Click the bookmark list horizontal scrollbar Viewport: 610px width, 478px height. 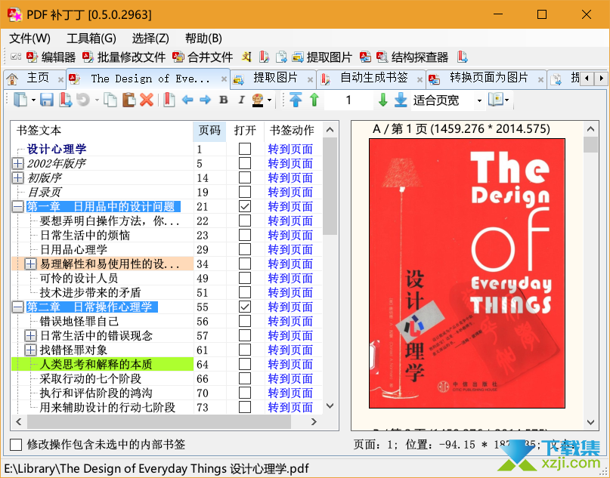click(159, 421)
